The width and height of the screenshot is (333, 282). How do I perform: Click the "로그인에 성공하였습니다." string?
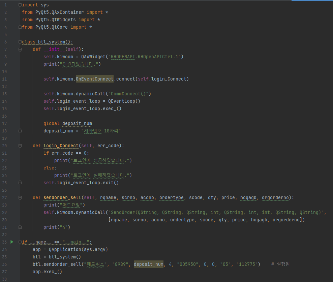(x=100, y=160)
